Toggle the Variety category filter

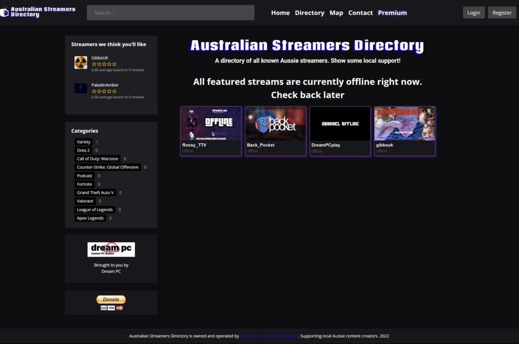pyautogui.click(x=83, y=142)
